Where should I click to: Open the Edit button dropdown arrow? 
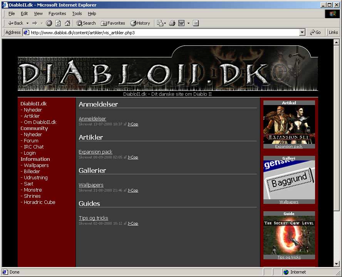(188, 23)
